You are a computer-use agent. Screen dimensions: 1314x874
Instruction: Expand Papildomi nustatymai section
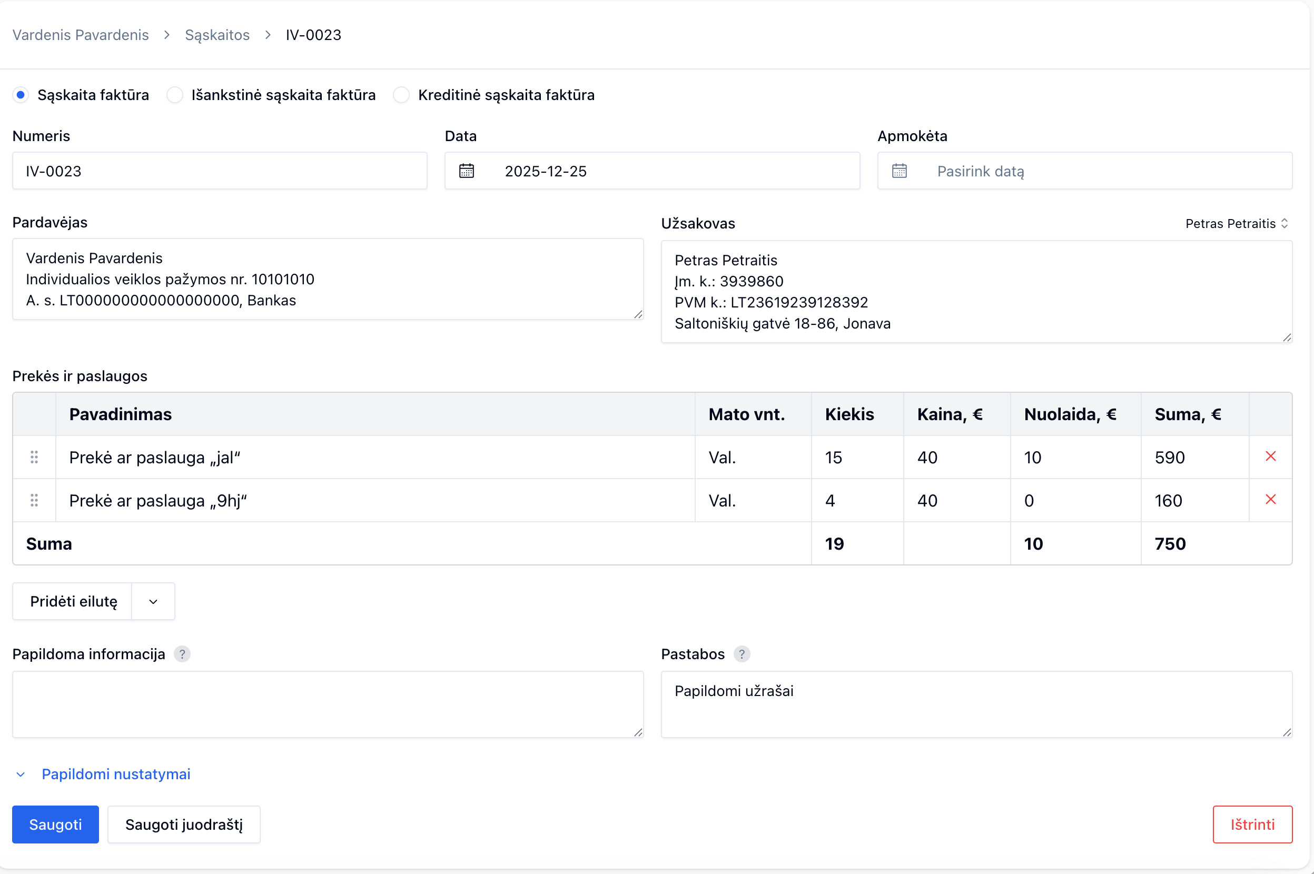[115, 773]
